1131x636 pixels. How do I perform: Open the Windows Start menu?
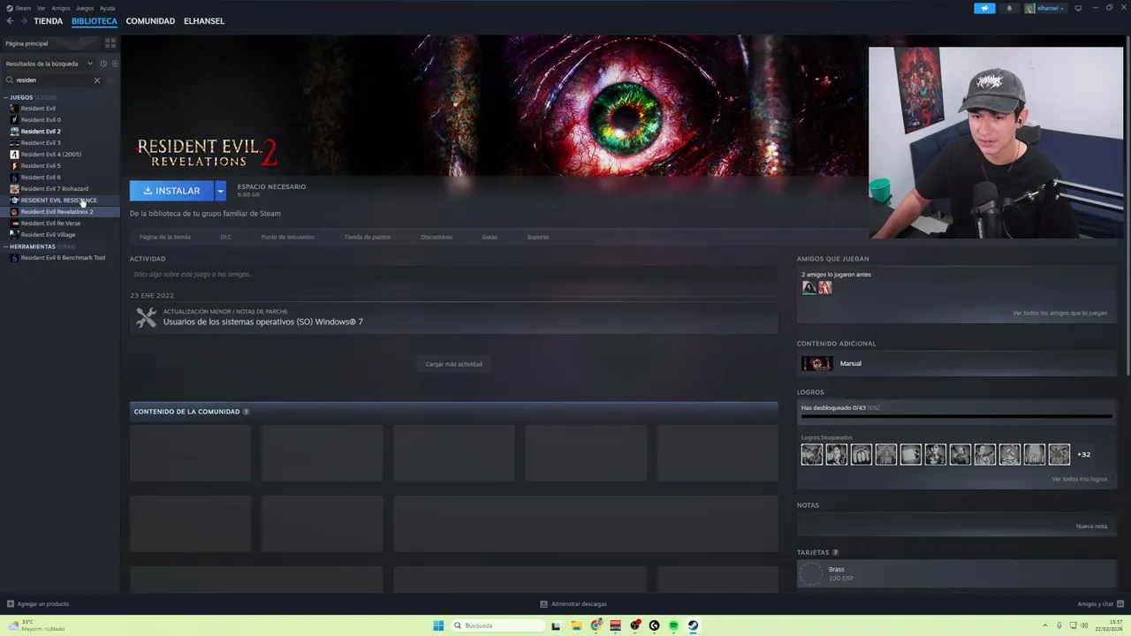point(438,625)
